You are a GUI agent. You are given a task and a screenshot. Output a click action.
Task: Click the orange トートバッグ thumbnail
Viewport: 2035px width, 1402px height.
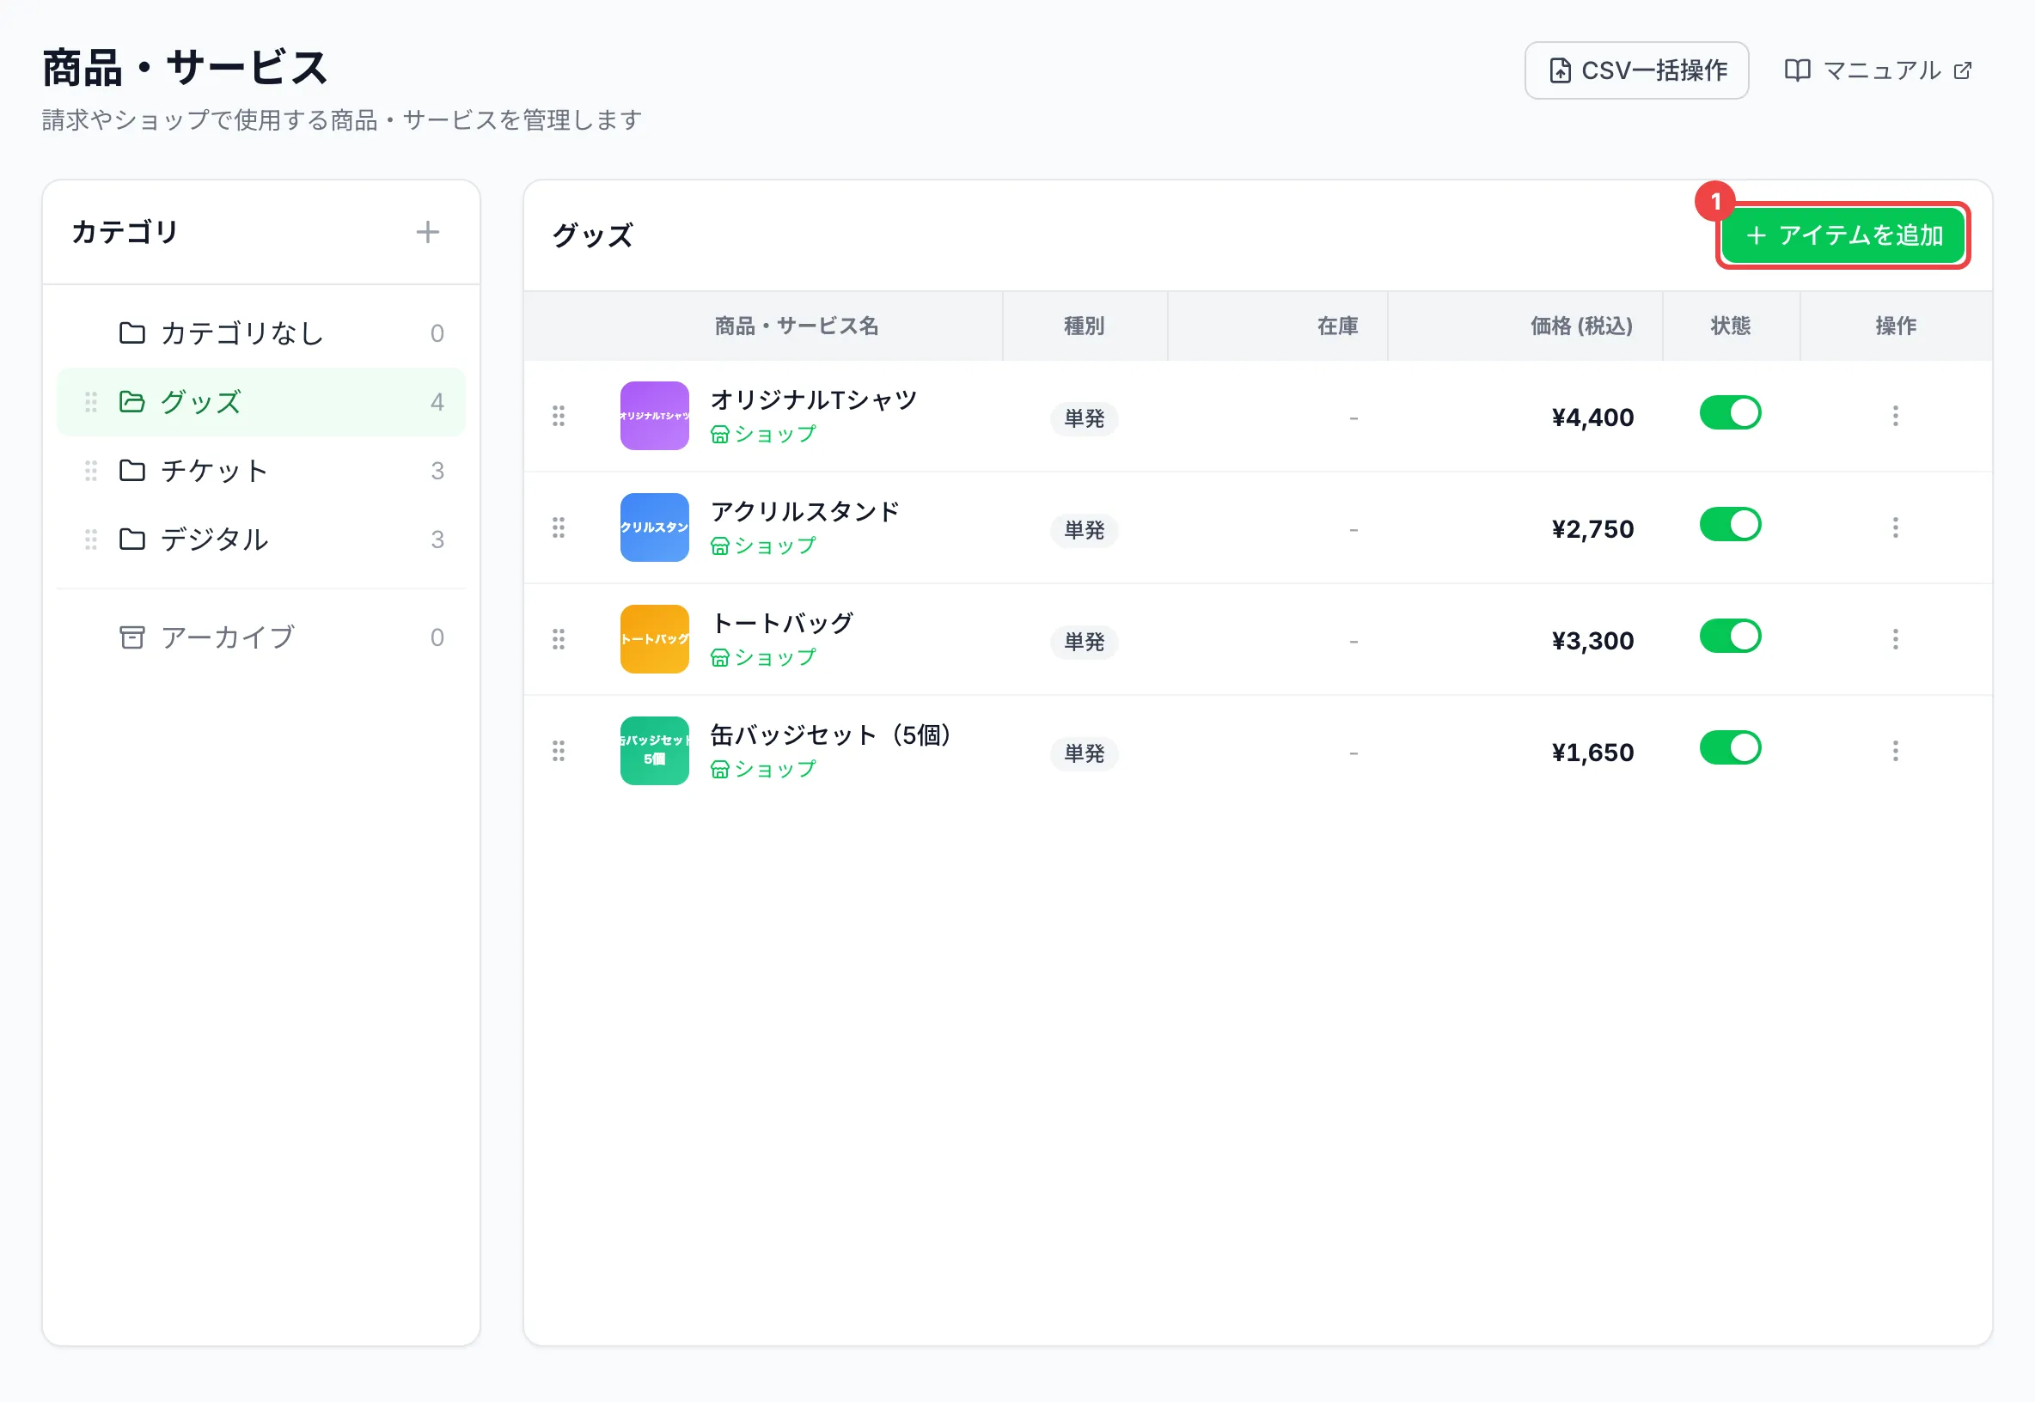[x=655, y=638]
